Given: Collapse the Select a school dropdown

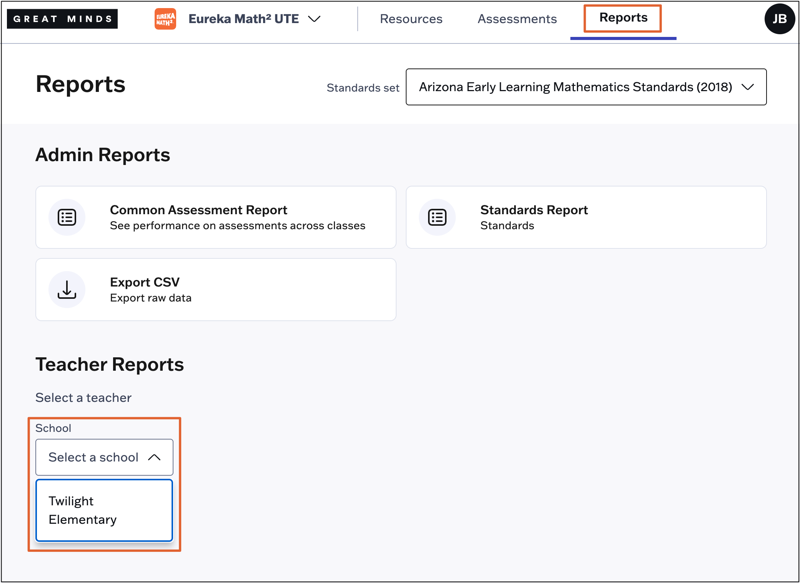Looking at the screenshot, I should pyautogui.click(x=104, y=457).
